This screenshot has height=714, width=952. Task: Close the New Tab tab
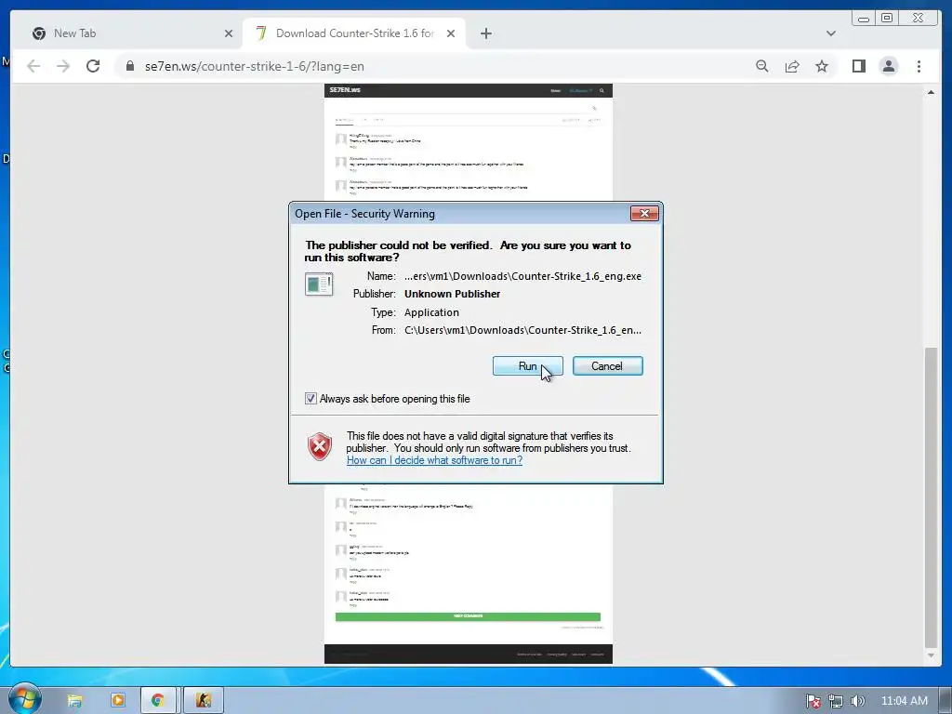click(x=229, y=33)
